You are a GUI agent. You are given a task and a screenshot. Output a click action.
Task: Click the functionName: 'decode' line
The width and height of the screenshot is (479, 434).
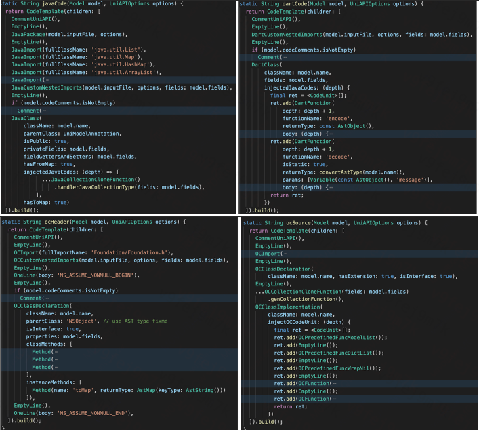tap(318, 157)
